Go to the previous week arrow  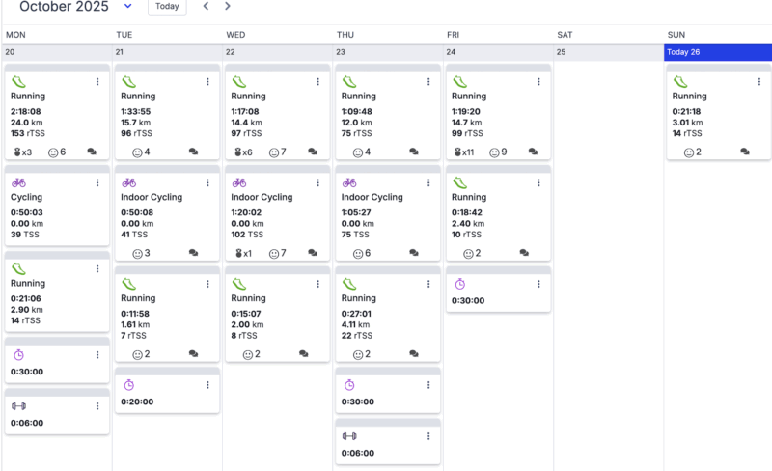tap(206, 7)
